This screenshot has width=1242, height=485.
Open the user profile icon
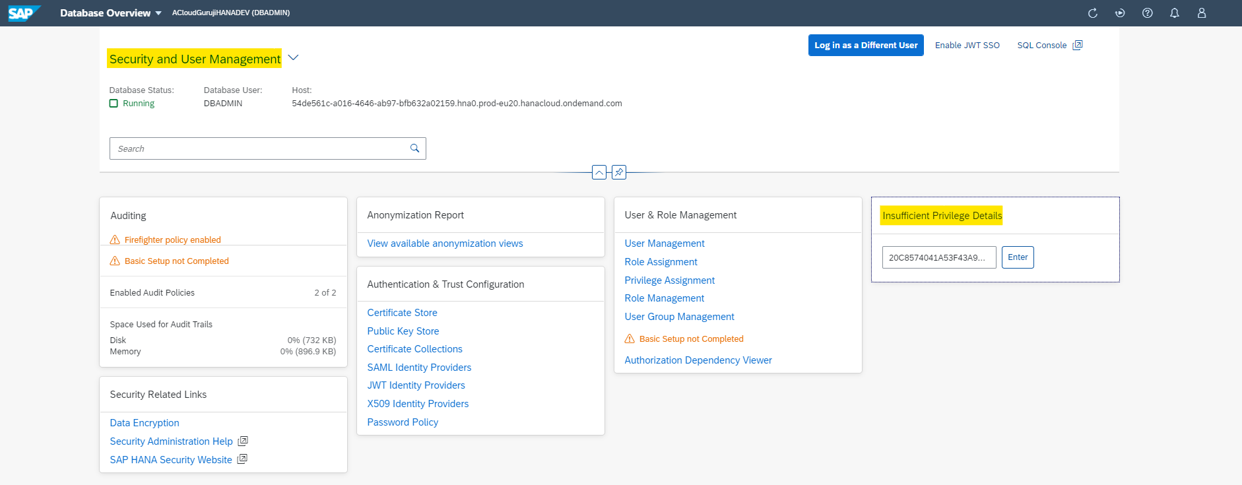(1201, 13)
